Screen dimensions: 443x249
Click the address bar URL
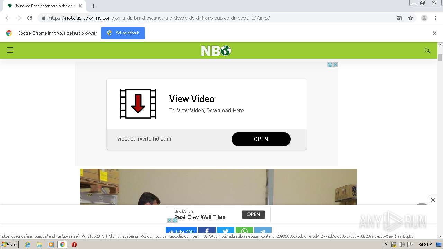(x=159, y=18)
